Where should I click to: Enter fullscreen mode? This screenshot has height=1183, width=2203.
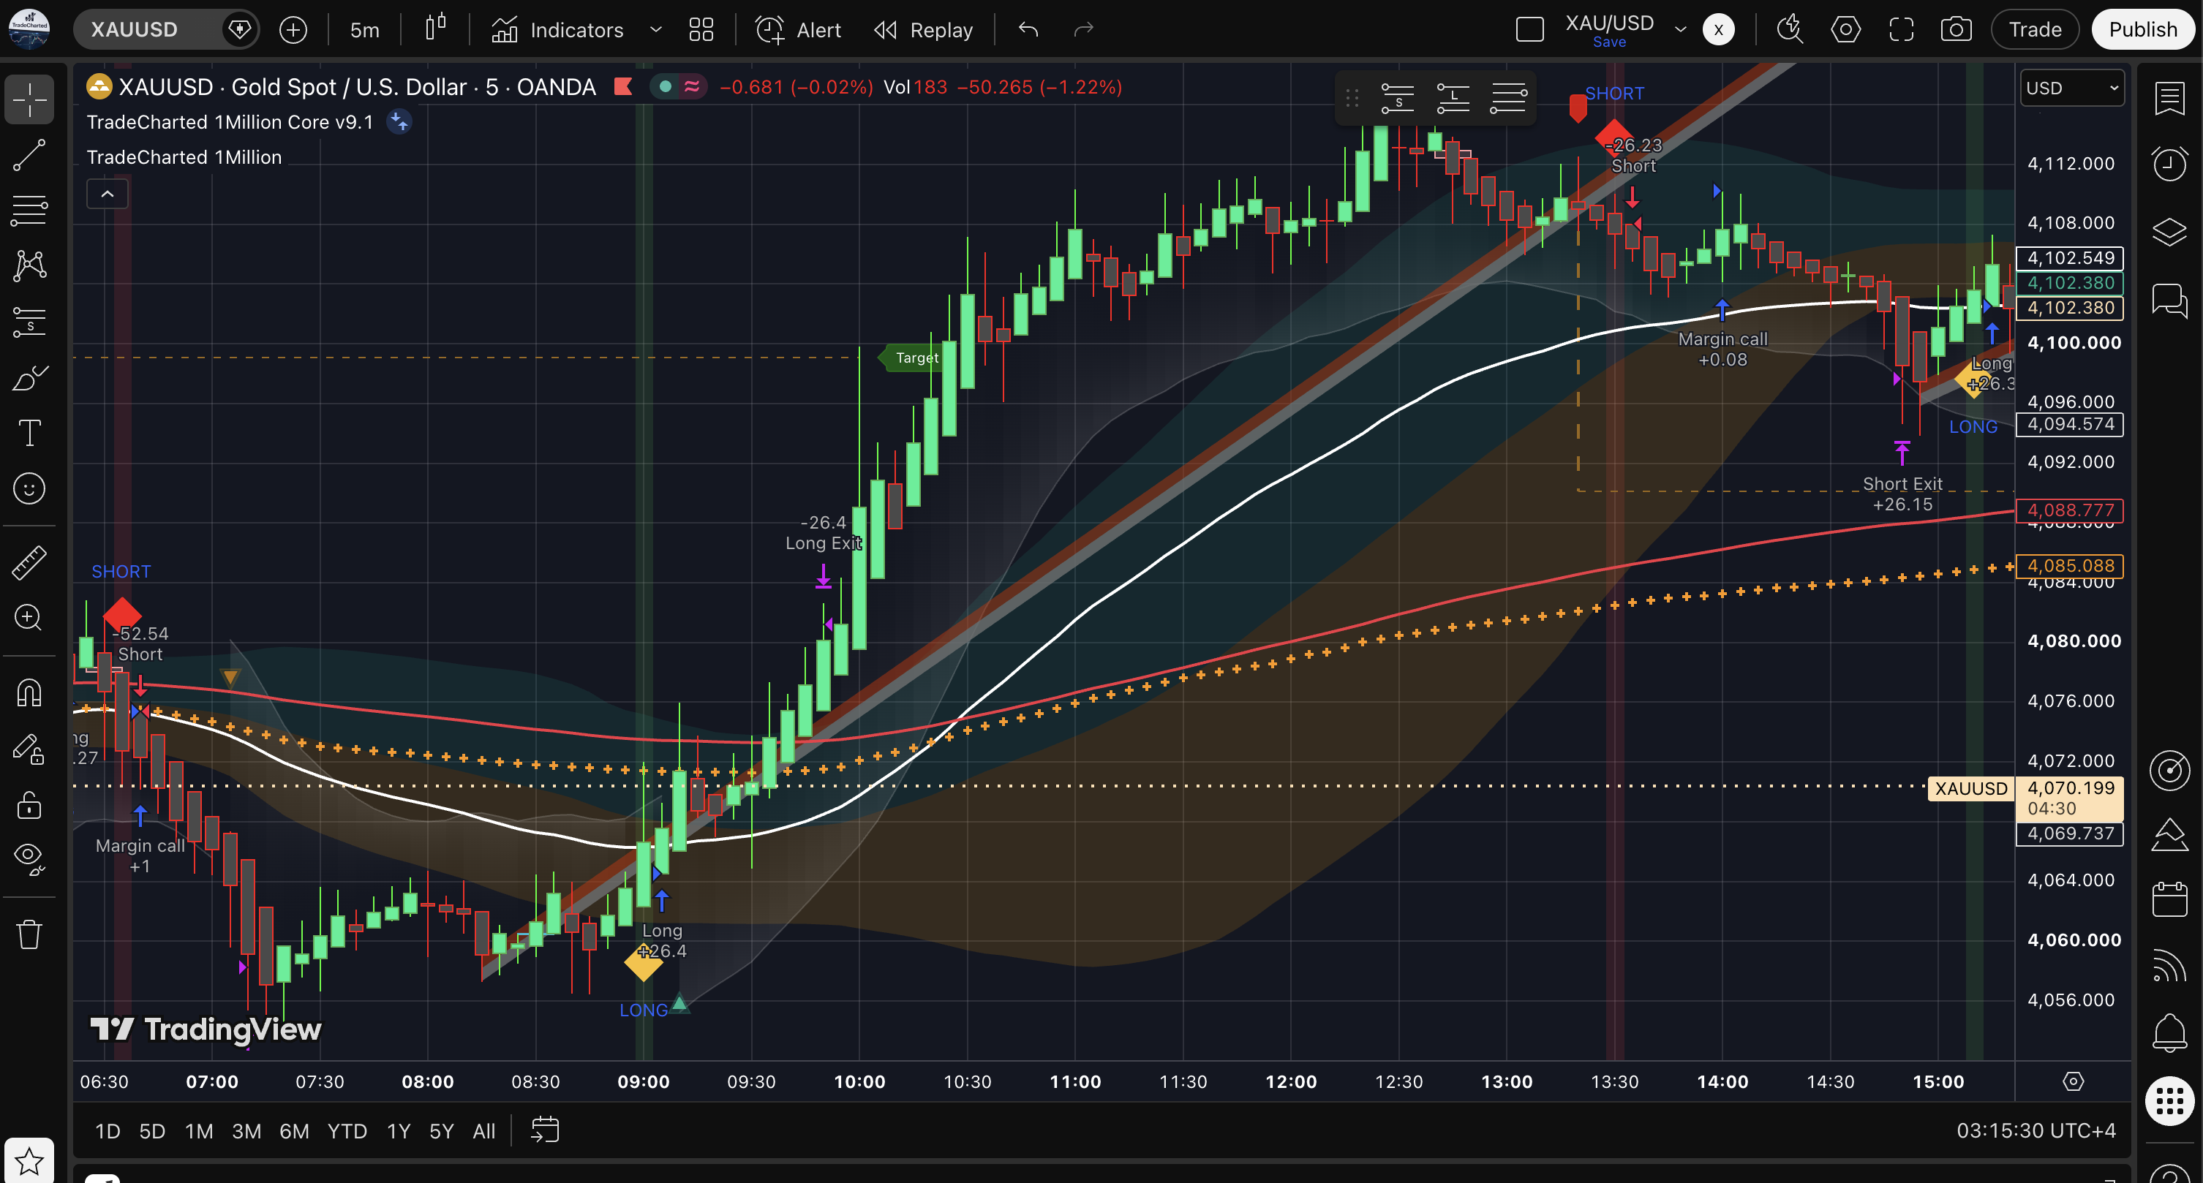(1901, 30)
